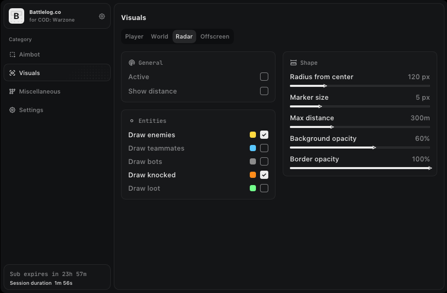
Task: Open the orange Draw knocked color swatch
Action: tap(252, 175)
